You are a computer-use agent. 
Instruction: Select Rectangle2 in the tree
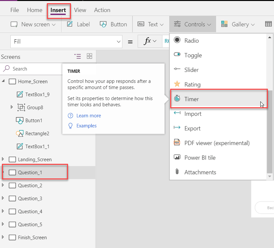(37, 134)
